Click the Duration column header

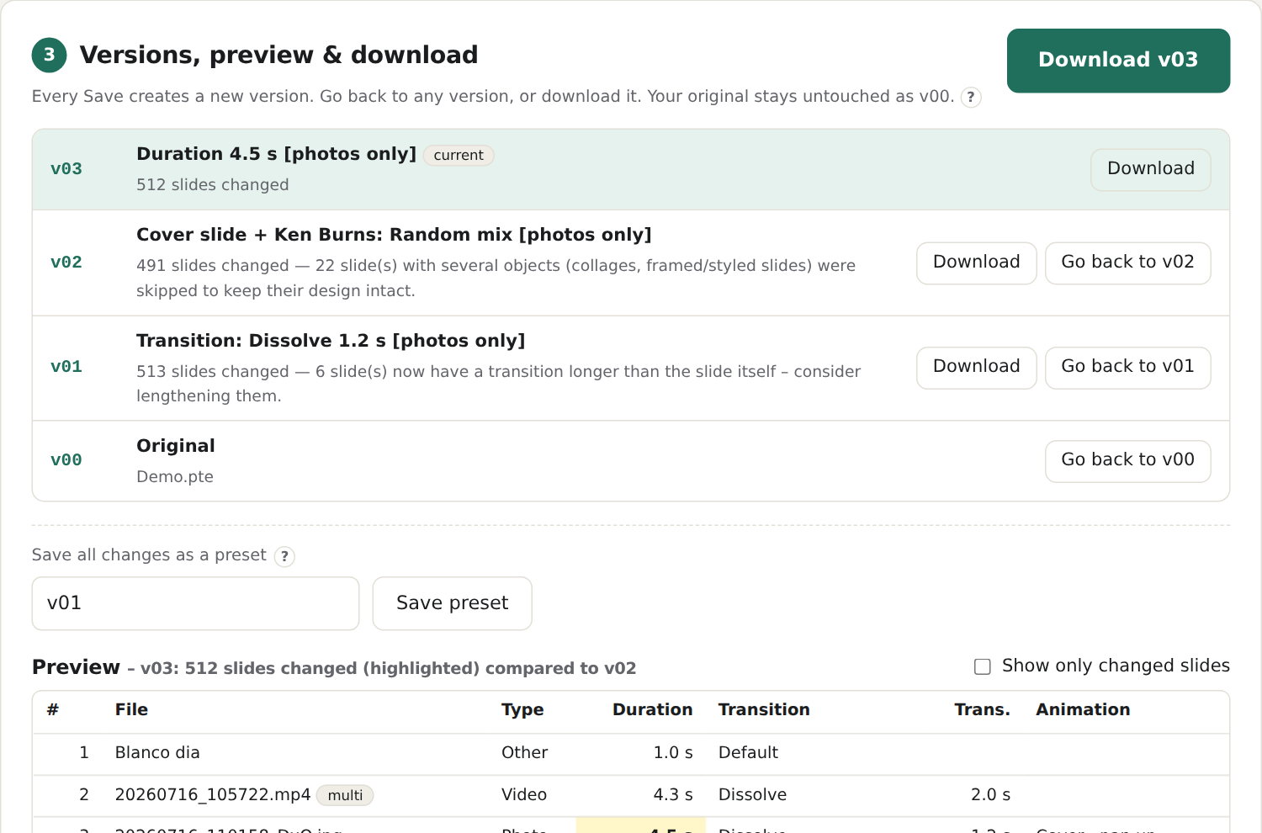point(652,710)
